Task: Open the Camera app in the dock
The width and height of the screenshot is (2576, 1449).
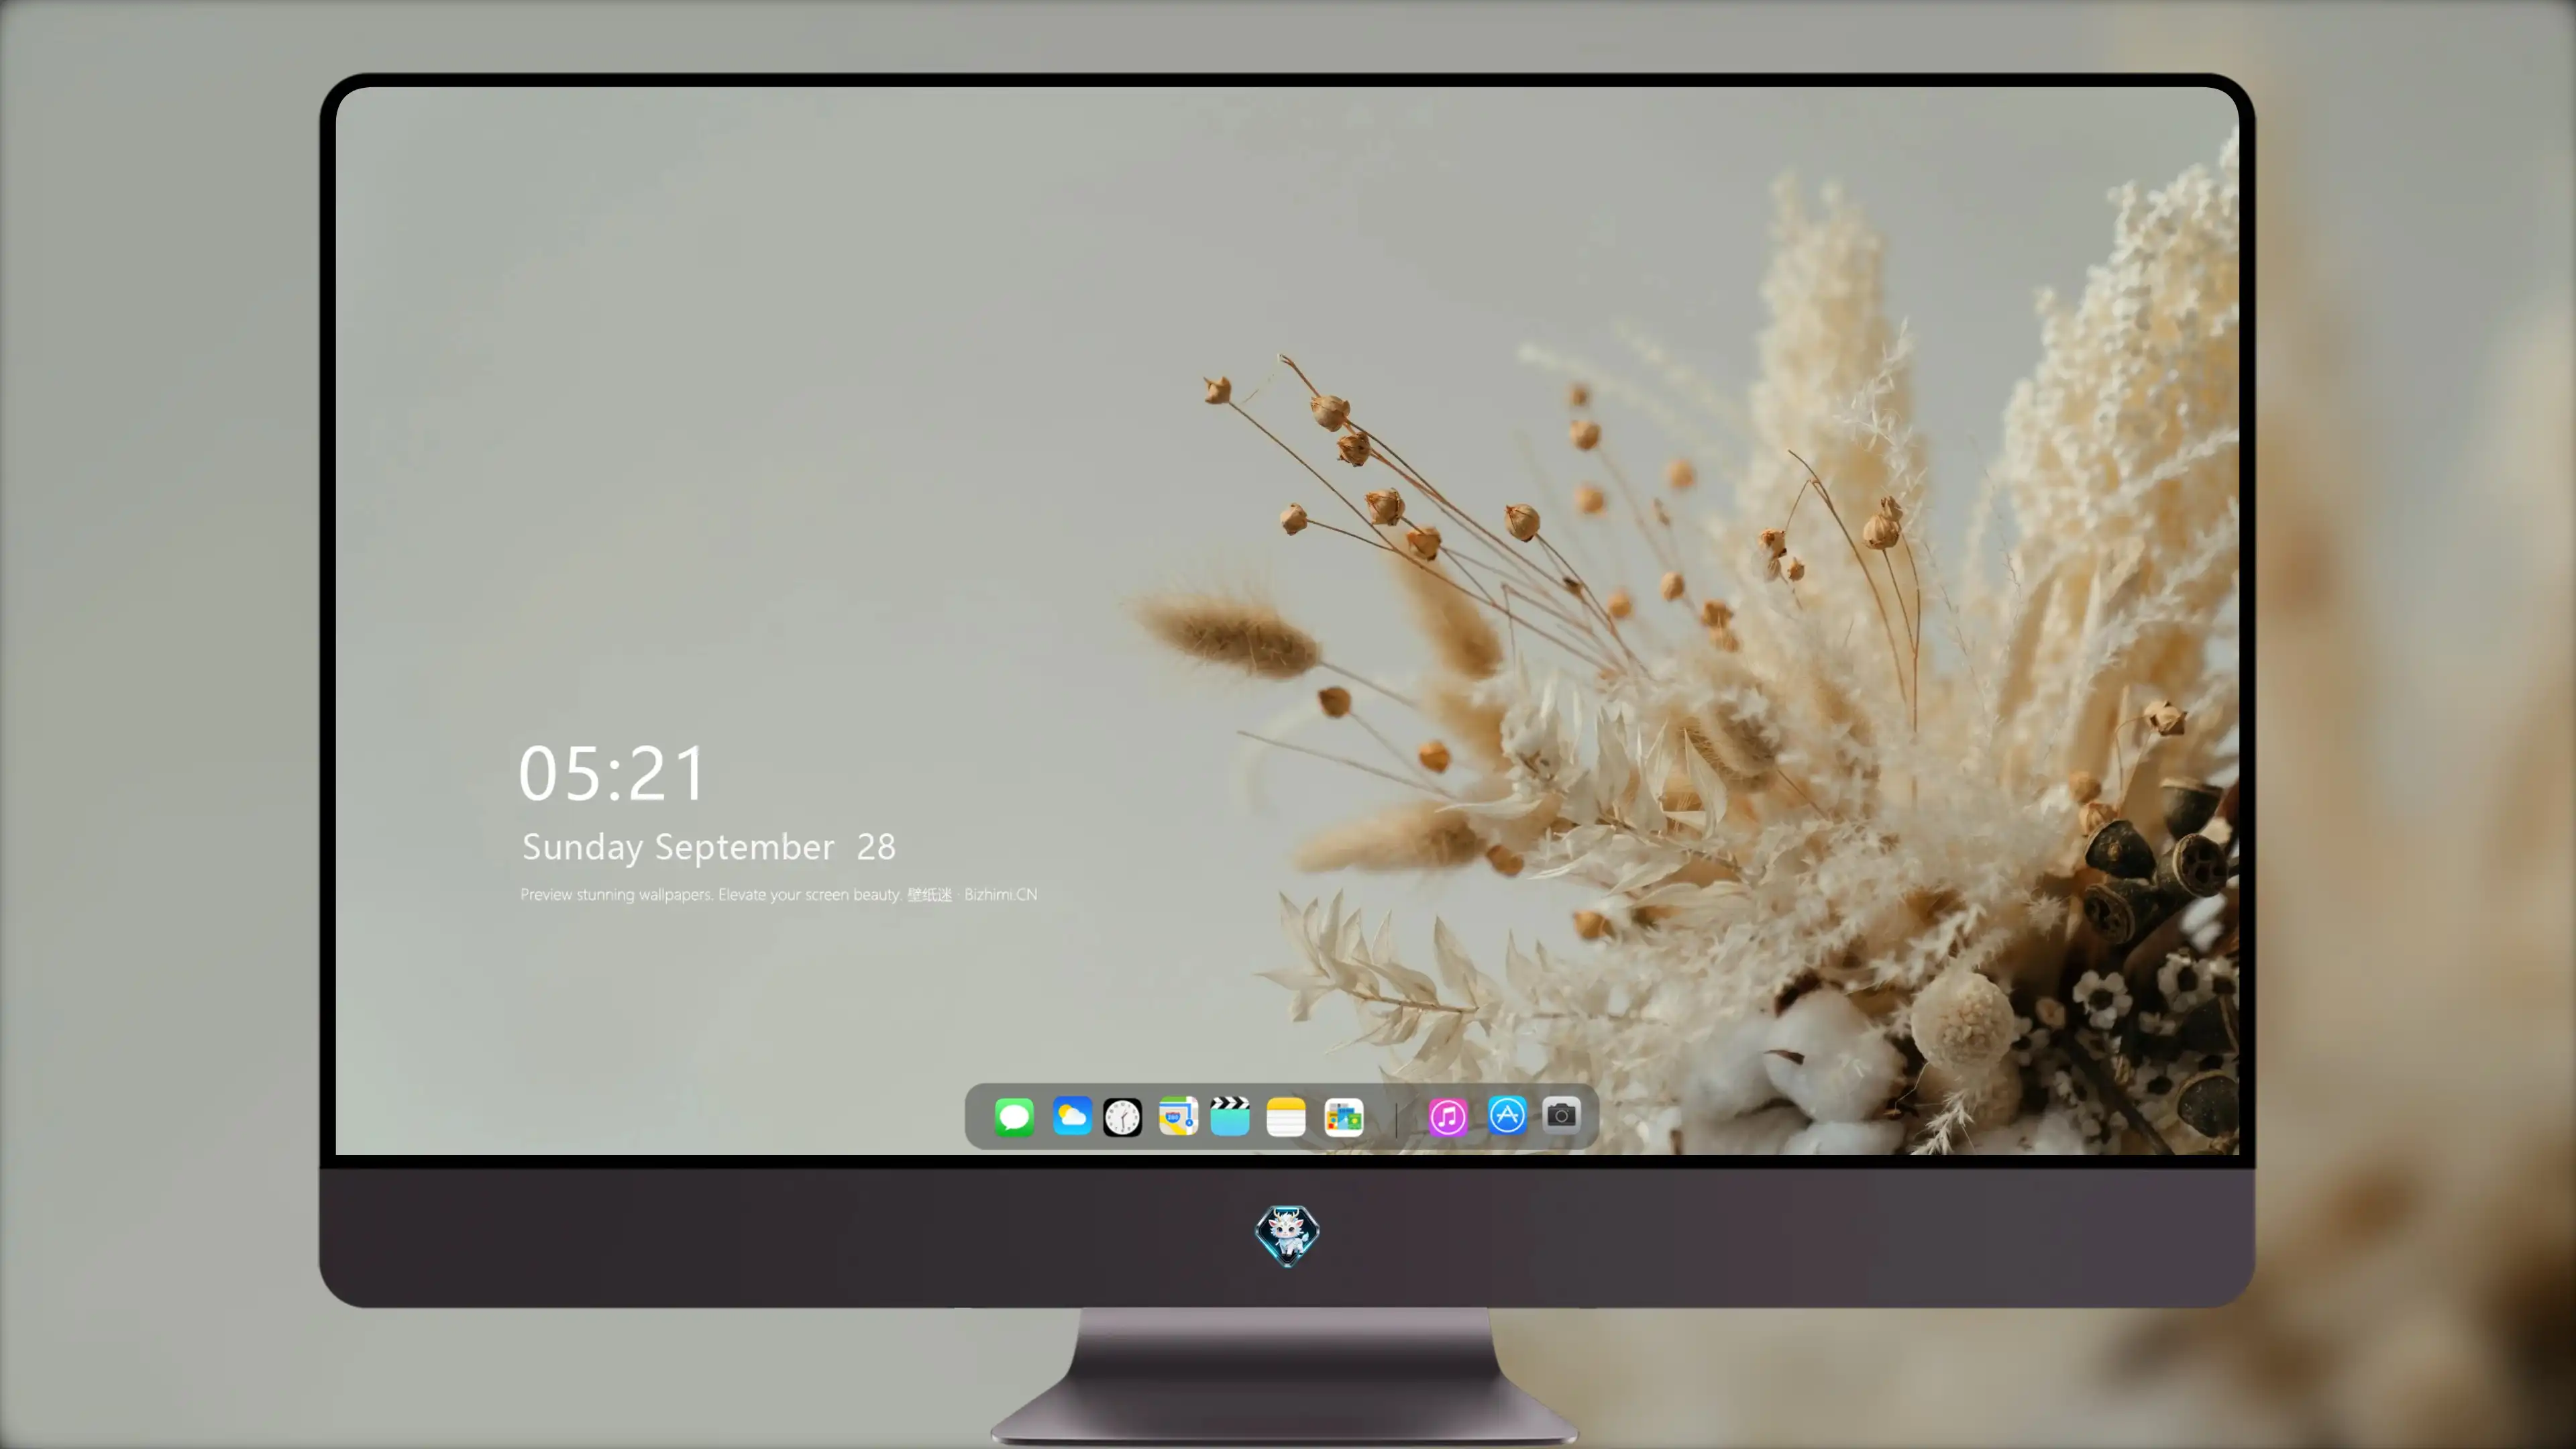Action: tap(1561, 1115)
